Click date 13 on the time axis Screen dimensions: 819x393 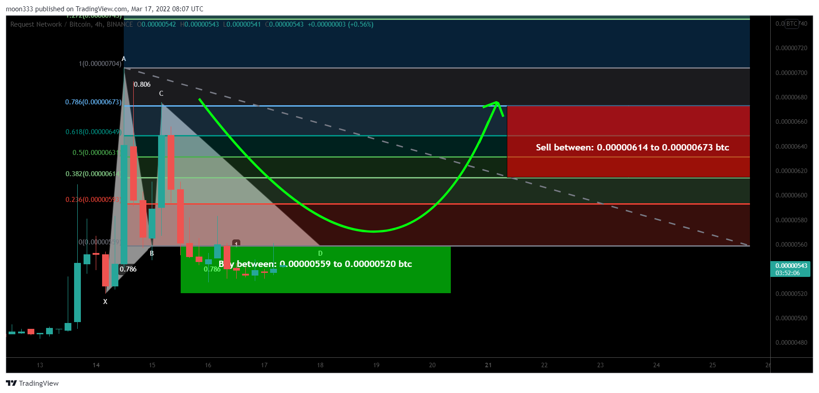coord(40,365)
